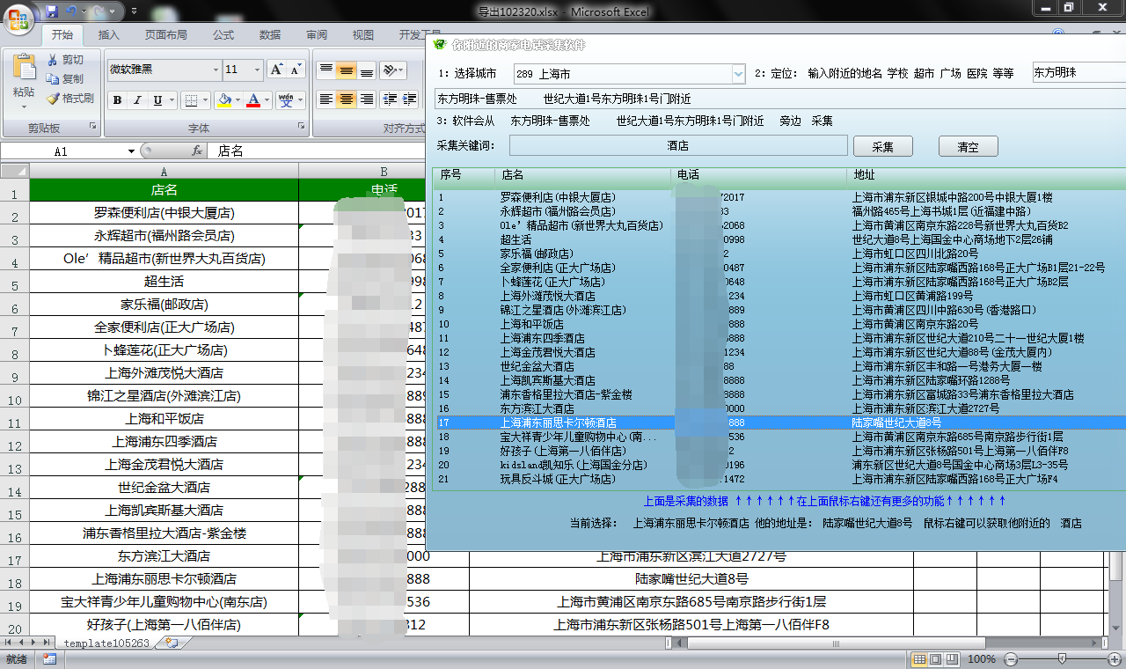Click the zoom slider in status bar

click(1062, 658)
